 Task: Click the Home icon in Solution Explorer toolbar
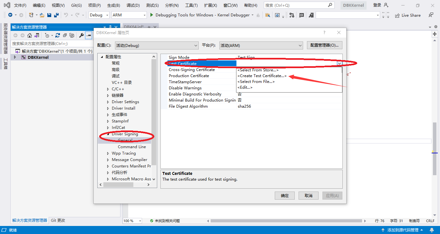point(30,35)
